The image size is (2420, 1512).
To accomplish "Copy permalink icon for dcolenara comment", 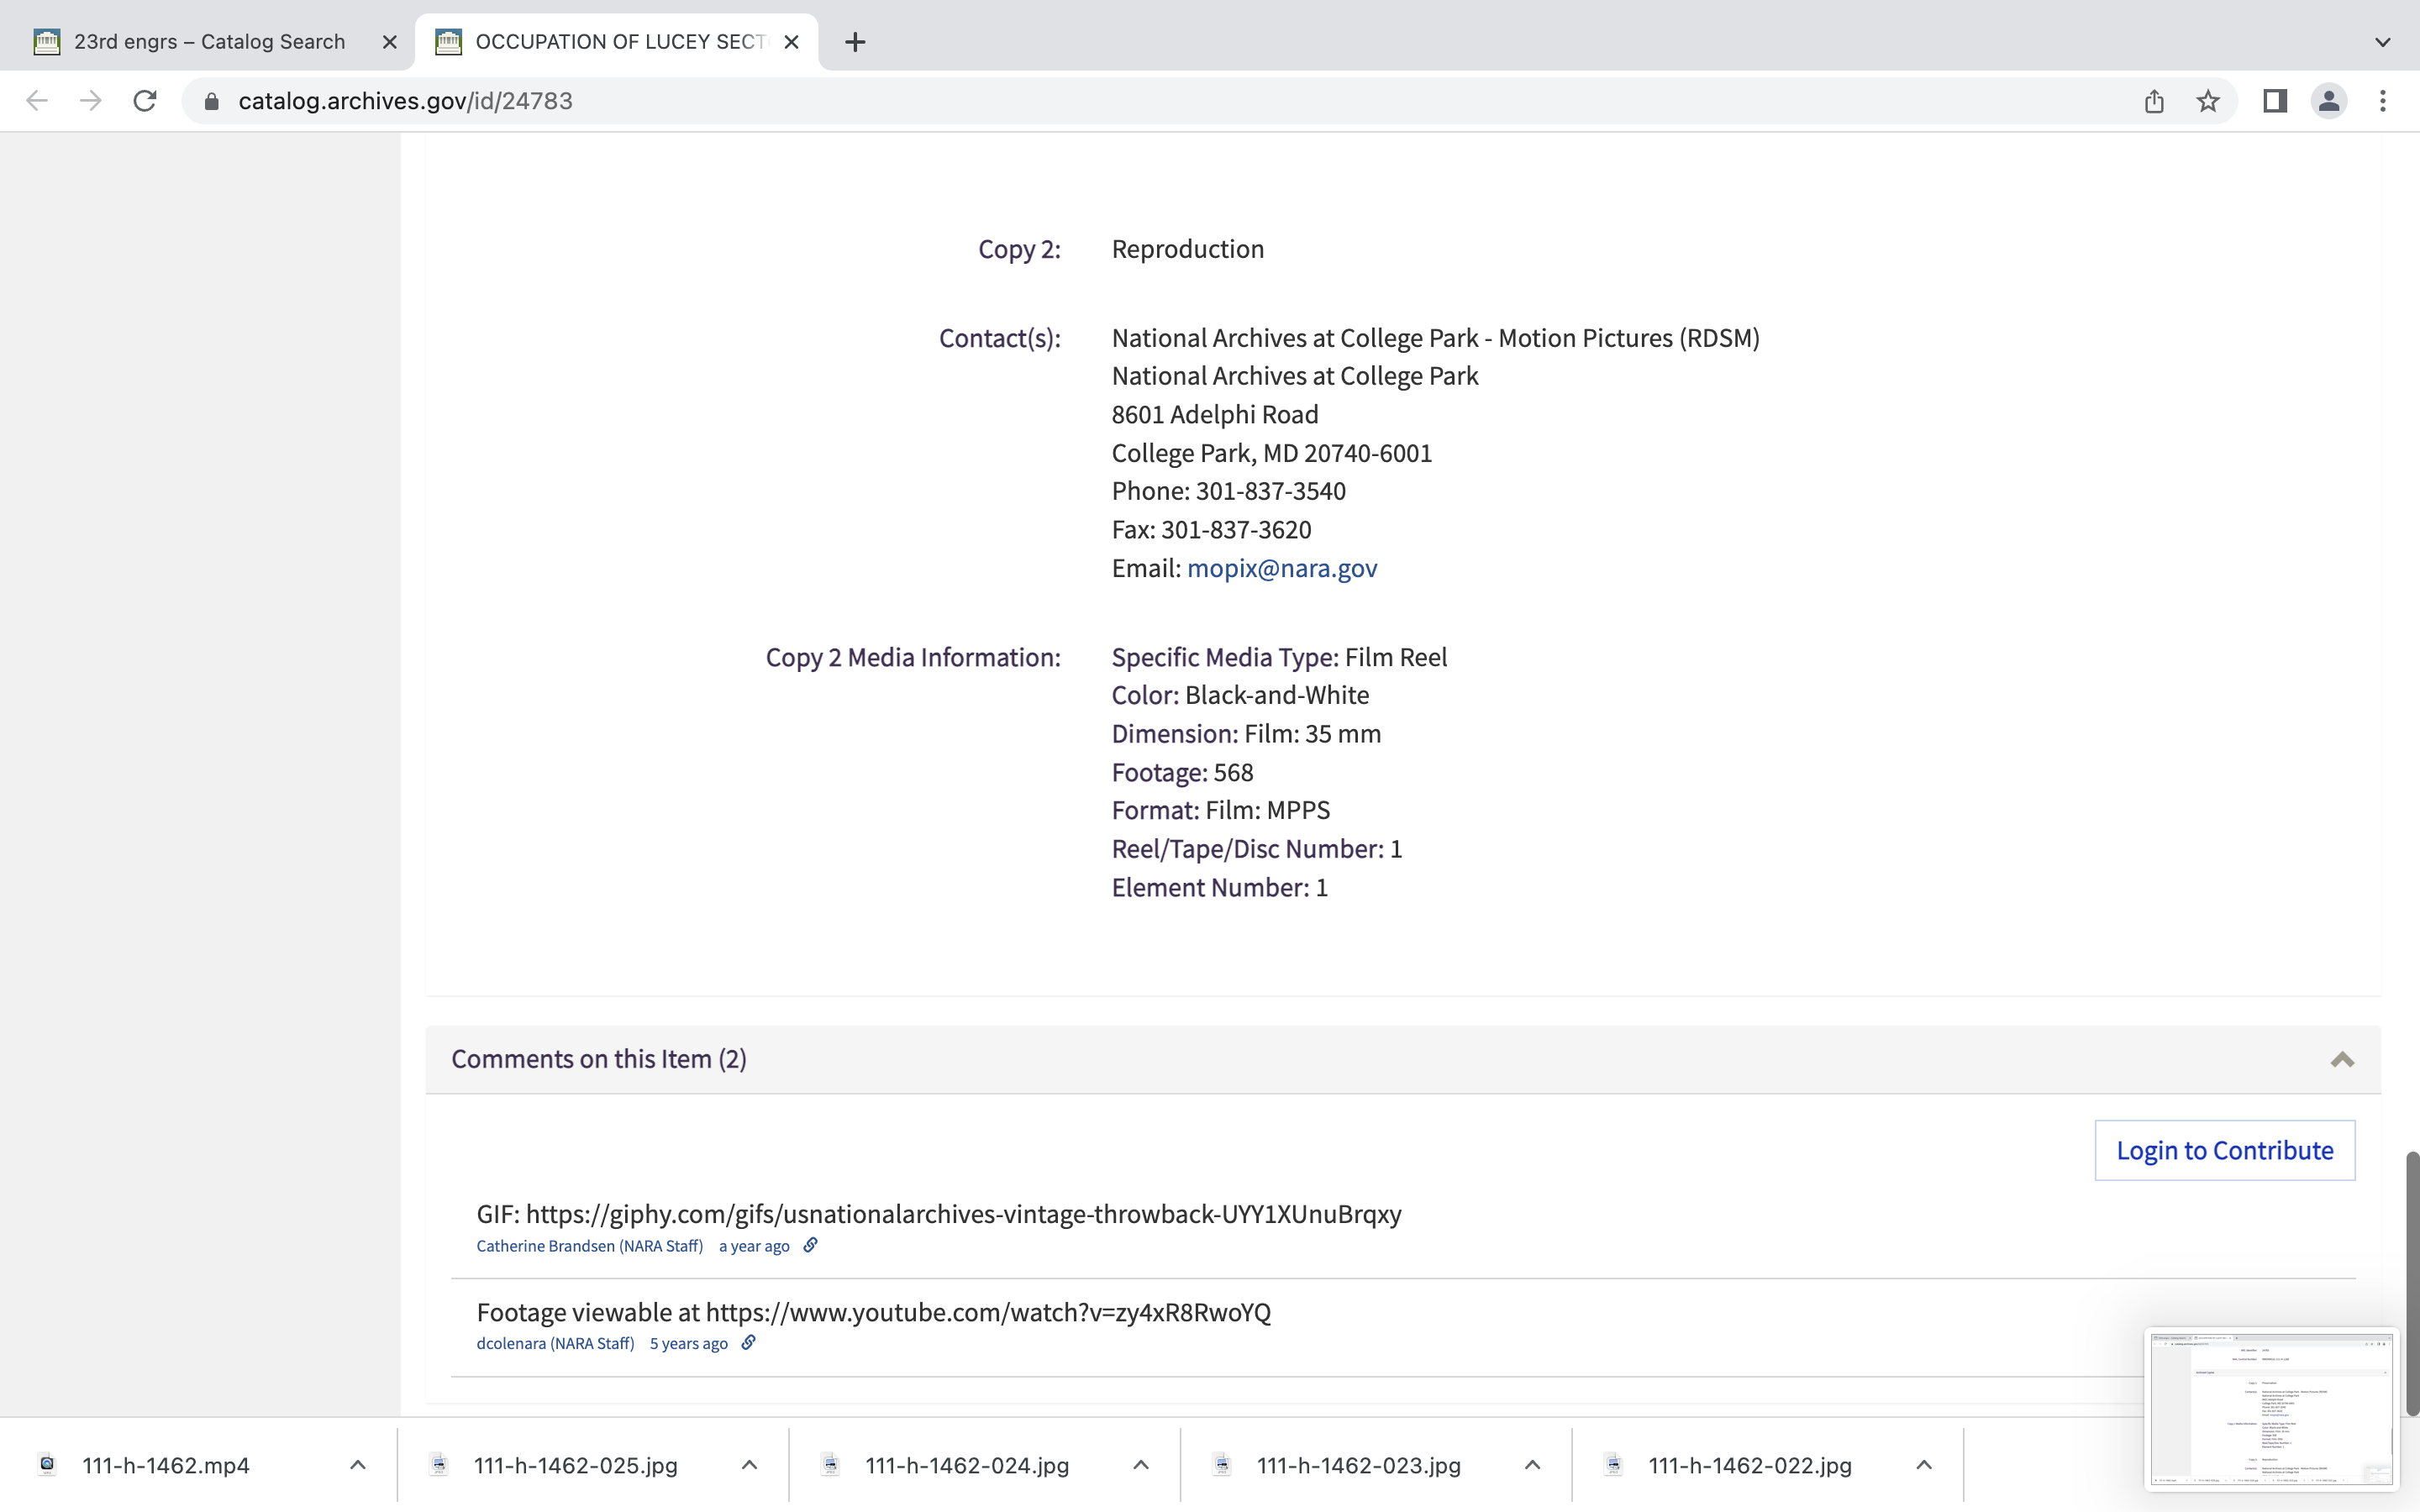I will pos(748,1343).
